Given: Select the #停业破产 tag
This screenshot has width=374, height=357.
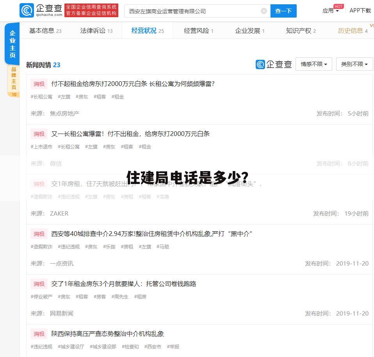Looking at the screenshot, I should [x=41, y=296].
